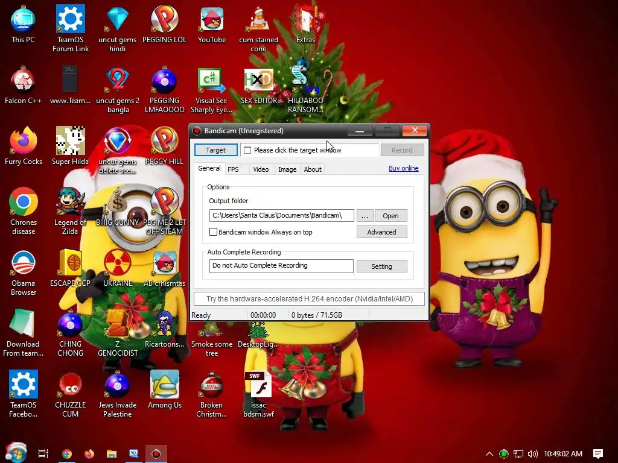Follow the Buy online link
Screen dimensions: 618x463
(403, 168)
